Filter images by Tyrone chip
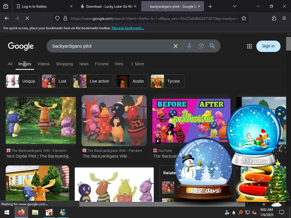 click(167, 81)
